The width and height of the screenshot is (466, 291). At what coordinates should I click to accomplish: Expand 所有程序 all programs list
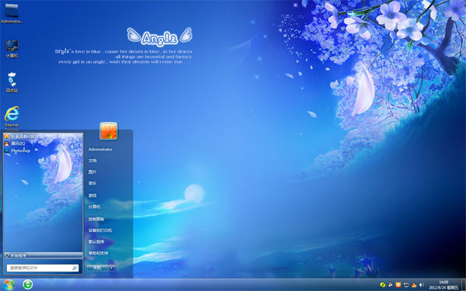[x=43, y=255]
